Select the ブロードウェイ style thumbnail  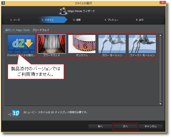click(x=52, y=44)
